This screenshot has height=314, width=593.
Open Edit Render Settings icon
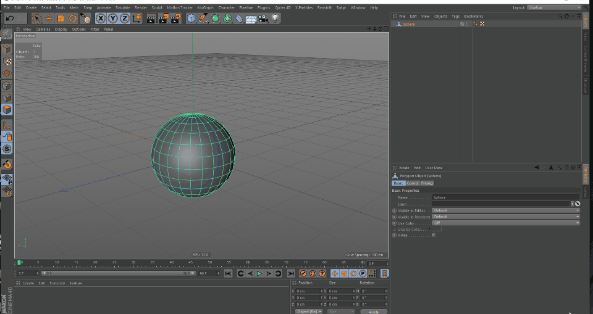click(x=177, y=19)
